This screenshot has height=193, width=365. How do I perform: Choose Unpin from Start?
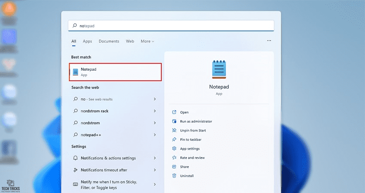(193, 130)
